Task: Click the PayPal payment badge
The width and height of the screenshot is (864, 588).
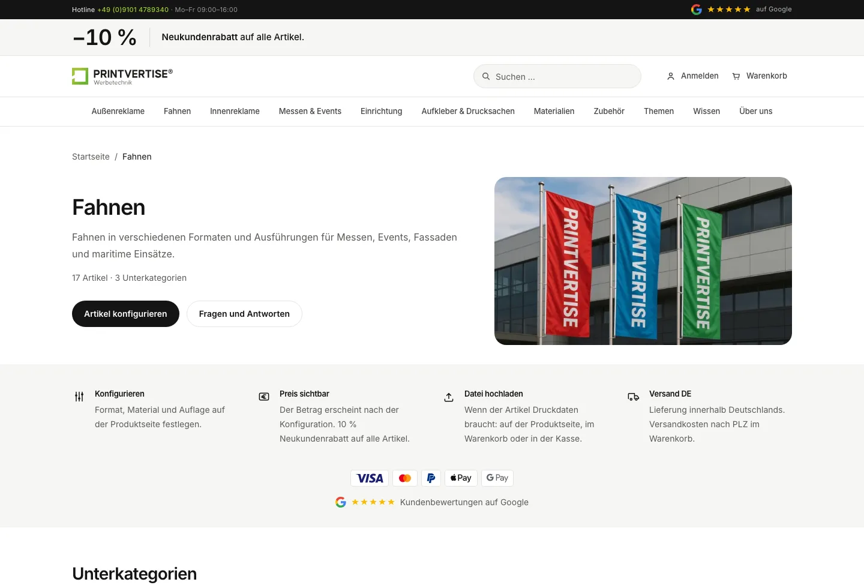Action: tap(431, 478)
